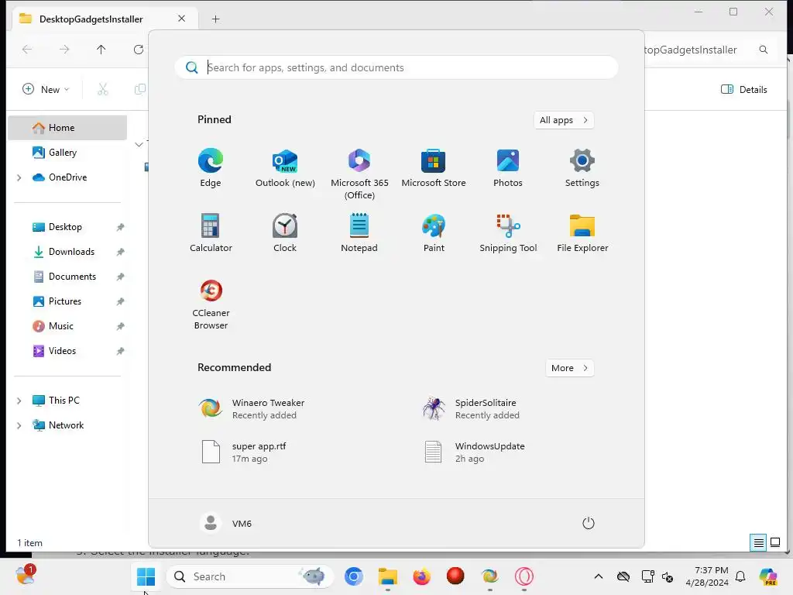Unpin Desktop from quick access
This screenshot has width=793, height=595.
coord(120,227)
